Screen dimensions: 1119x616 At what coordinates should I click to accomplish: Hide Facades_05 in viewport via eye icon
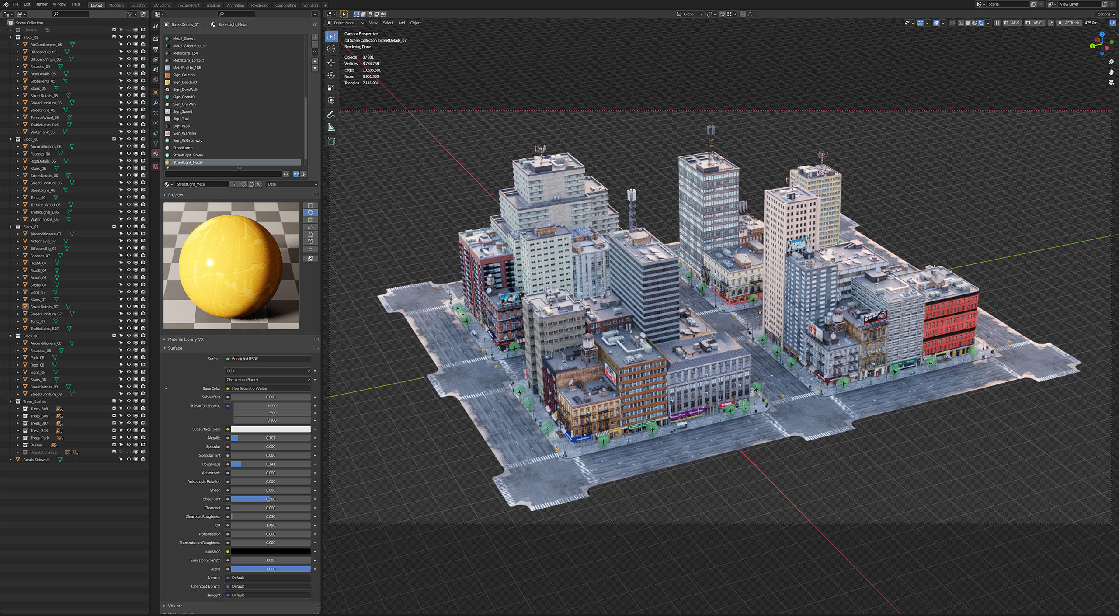tap(129, 66)
